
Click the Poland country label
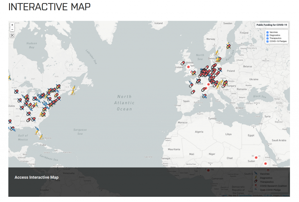231,71
